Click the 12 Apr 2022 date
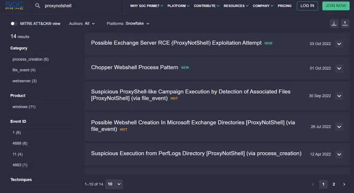 tap(320, 154)
